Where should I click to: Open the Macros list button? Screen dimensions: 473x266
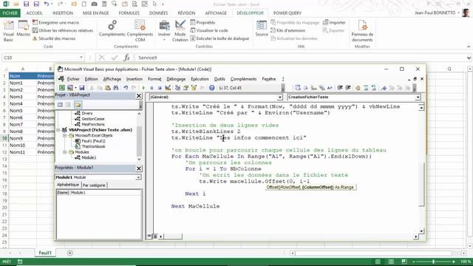tap(23, 29)
